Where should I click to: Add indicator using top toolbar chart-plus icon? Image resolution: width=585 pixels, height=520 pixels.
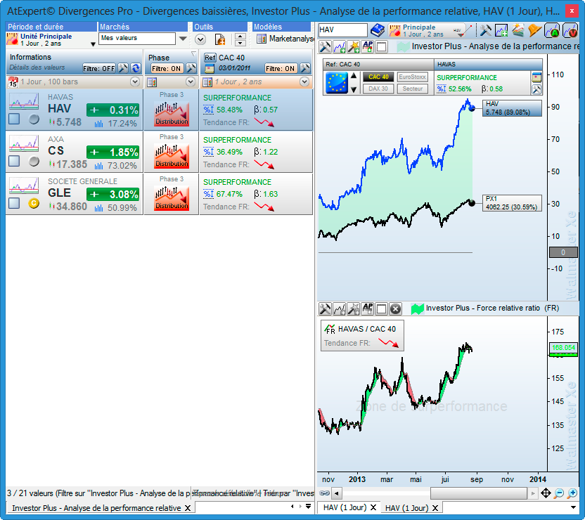(501, 30)
